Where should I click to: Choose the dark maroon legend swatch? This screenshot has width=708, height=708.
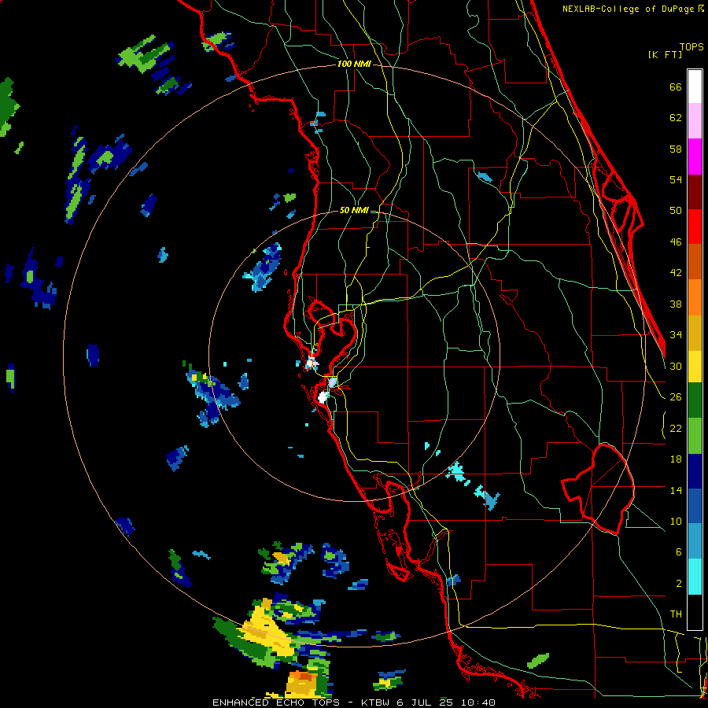695,192
